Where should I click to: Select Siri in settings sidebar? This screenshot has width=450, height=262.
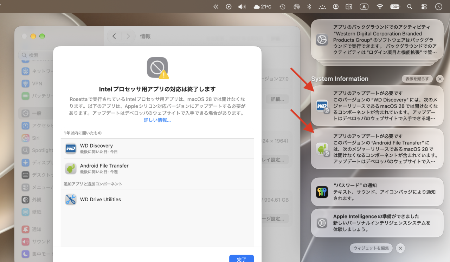tap(36, 138)
